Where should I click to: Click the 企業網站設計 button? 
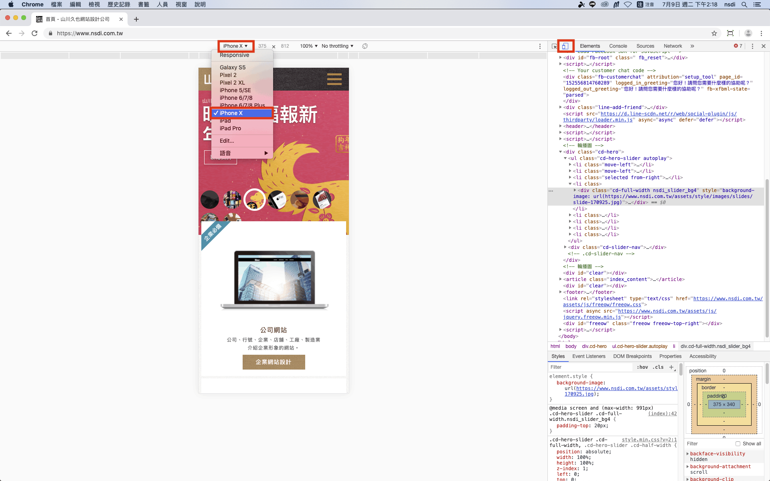pyautogui.click(x=274, y=362)
